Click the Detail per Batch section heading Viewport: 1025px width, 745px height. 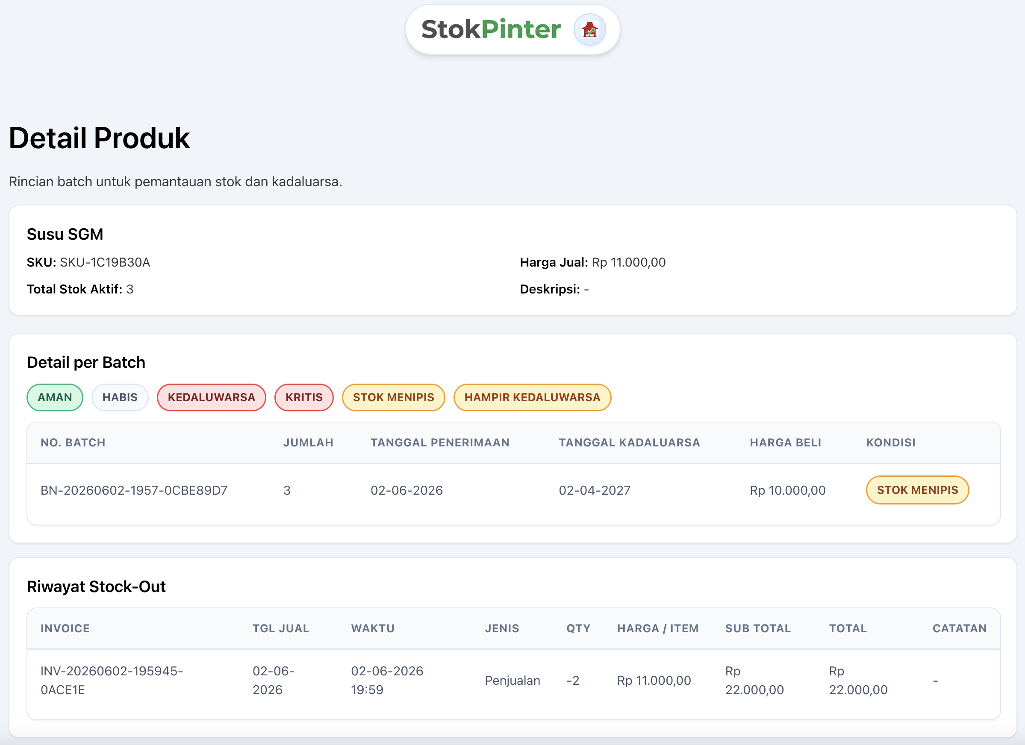point(86,362)
